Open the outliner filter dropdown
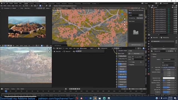 (x=173, y=6)
